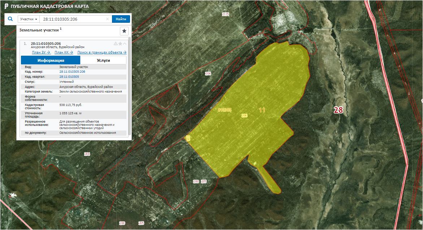
Task: Click the Сельскохозяйственное использования value
Action: pyautogui.click(x=88, y=133)
